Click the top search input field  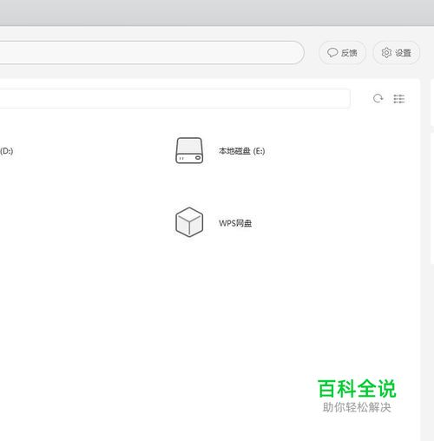[x=152, y=53]
